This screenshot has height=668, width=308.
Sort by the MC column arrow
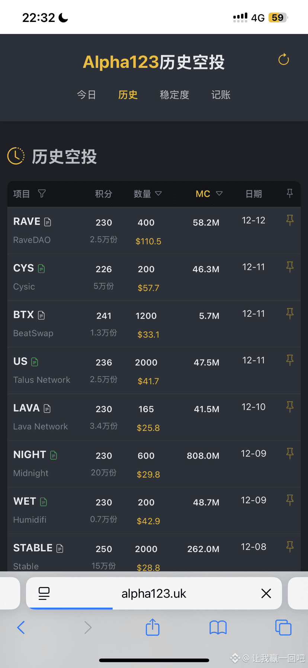click(x=219, y=193)
